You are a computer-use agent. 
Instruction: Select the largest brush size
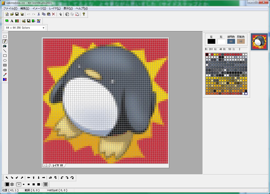click(x=39, y=184)
